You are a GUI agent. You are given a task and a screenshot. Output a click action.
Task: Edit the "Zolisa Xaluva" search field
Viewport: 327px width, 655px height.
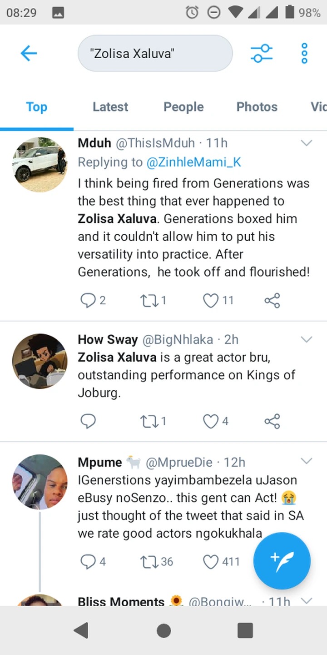tap(155, 53)
